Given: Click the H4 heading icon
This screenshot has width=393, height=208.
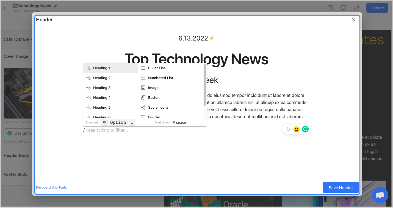Looking at the screenshot, I should coord(88,97).
